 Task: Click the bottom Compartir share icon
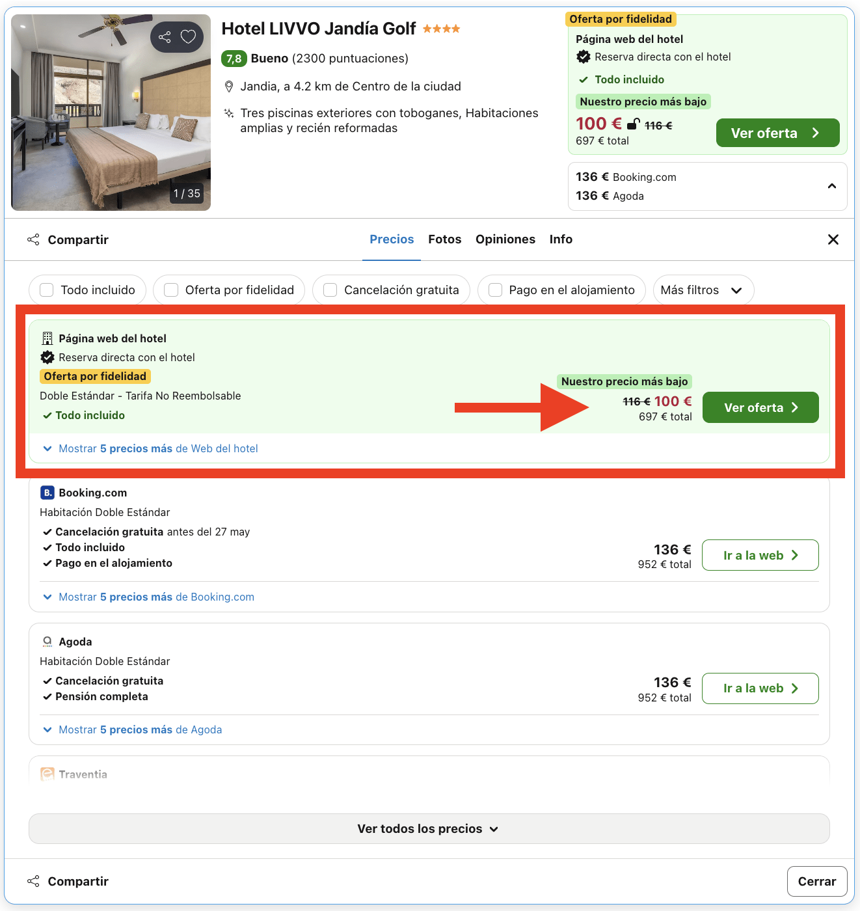pyautogui.click(x=33, y=881)
